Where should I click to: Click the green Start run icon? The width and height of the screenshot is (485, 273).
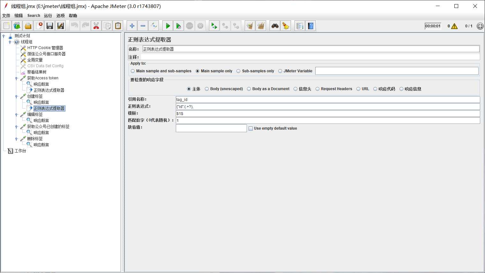[x=168, y=26]
